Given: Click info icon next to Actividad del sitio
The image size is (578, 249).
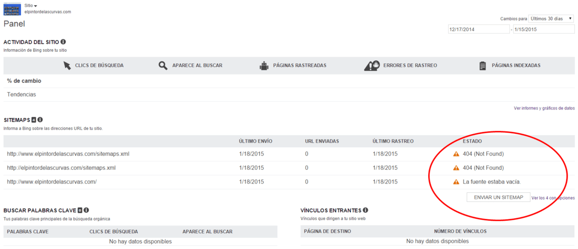Looking at the screenshot, I should point(63,42).
